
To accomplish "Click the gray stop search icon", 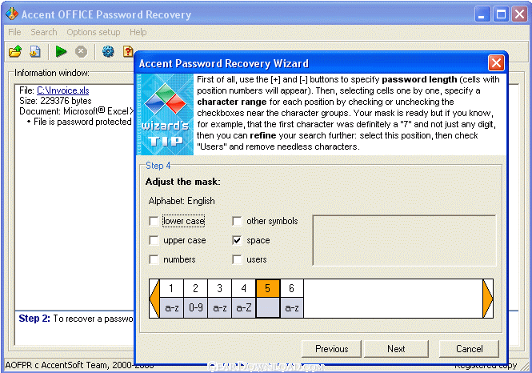I will pyautogui.click(x=81, y=51).
